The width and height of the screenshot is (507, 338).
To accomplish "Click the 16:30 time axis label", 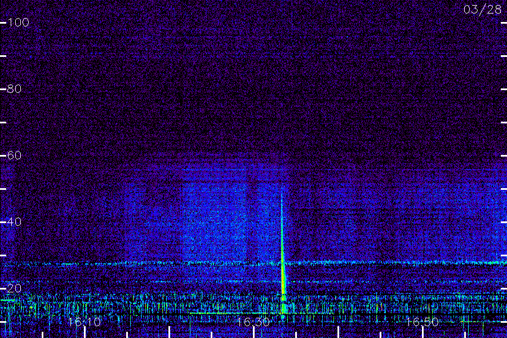I will 253,322.
